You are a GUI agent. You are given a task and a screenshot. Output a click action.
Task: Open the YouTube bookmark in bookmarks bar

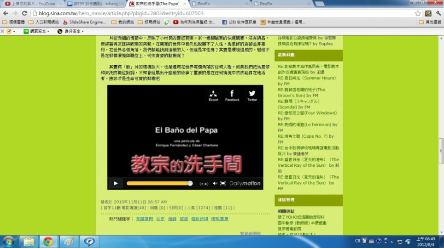point(194,22)
